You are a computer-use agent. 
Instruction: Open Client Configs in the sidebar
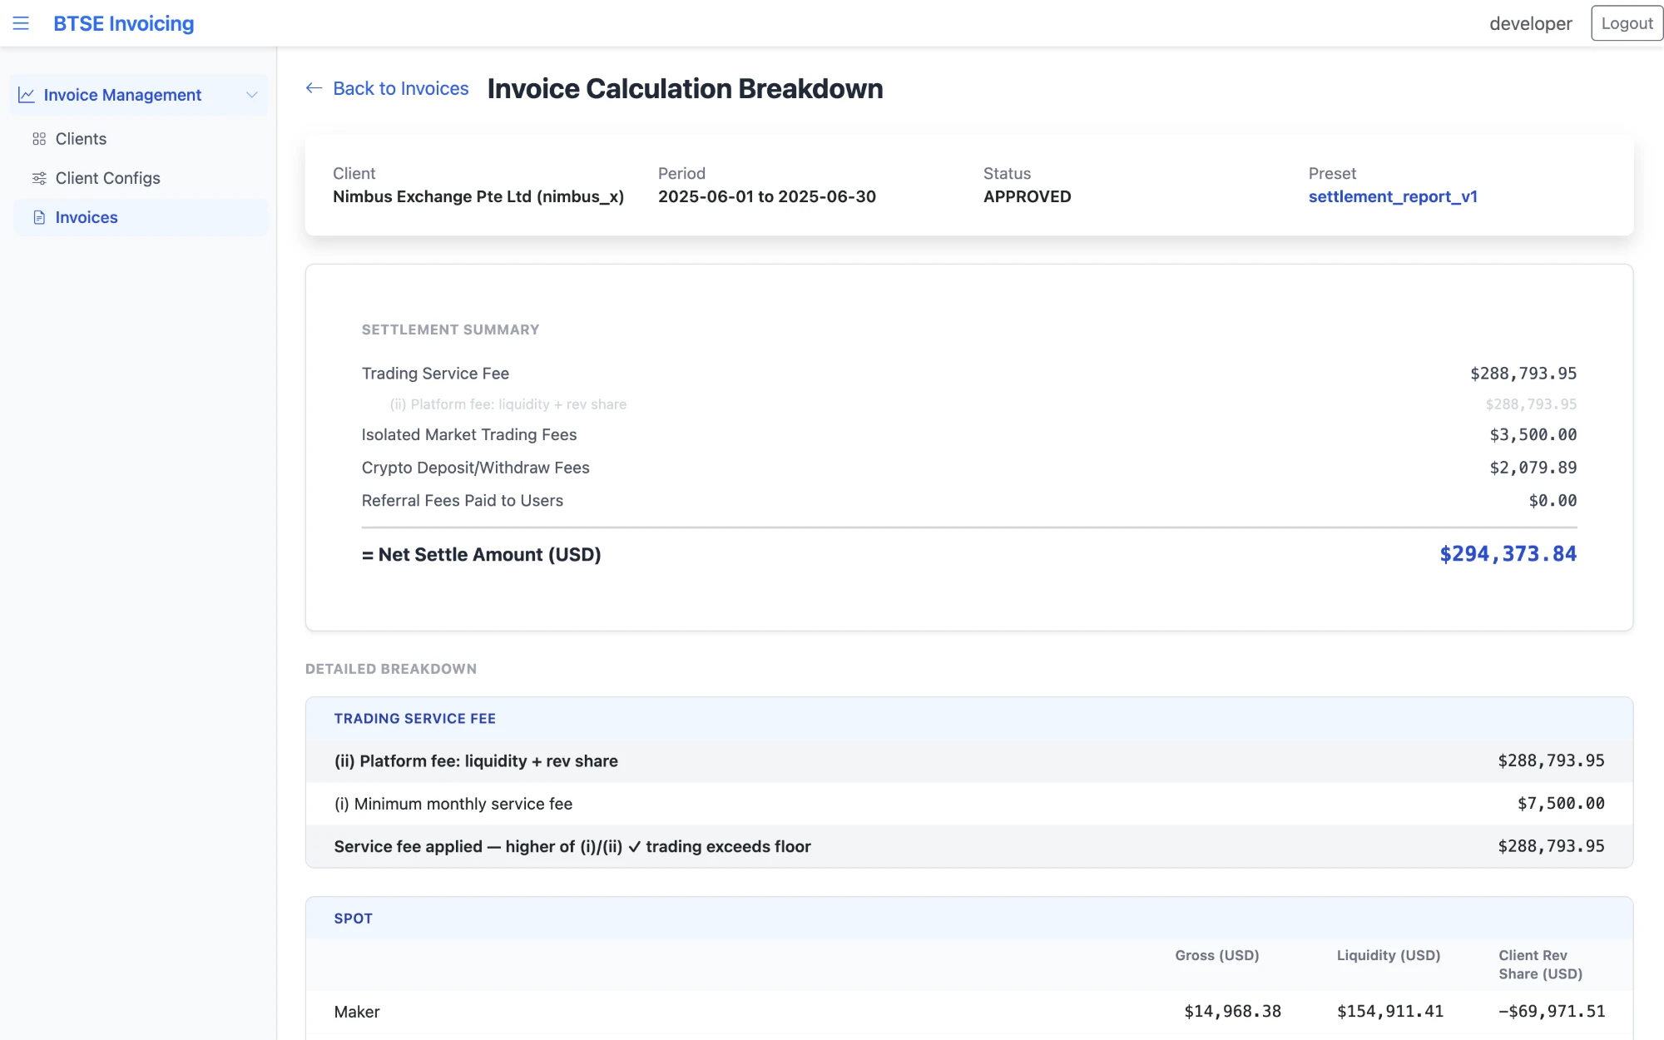click(x=141, y=178)
